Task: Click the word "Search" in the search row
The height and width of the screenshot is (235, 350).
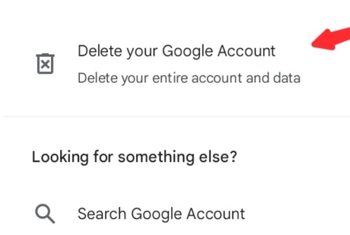Action: (101, 214)
